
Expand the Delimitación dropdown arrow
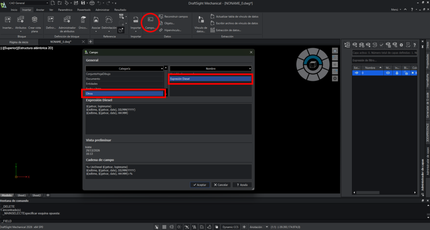point(109,32)
